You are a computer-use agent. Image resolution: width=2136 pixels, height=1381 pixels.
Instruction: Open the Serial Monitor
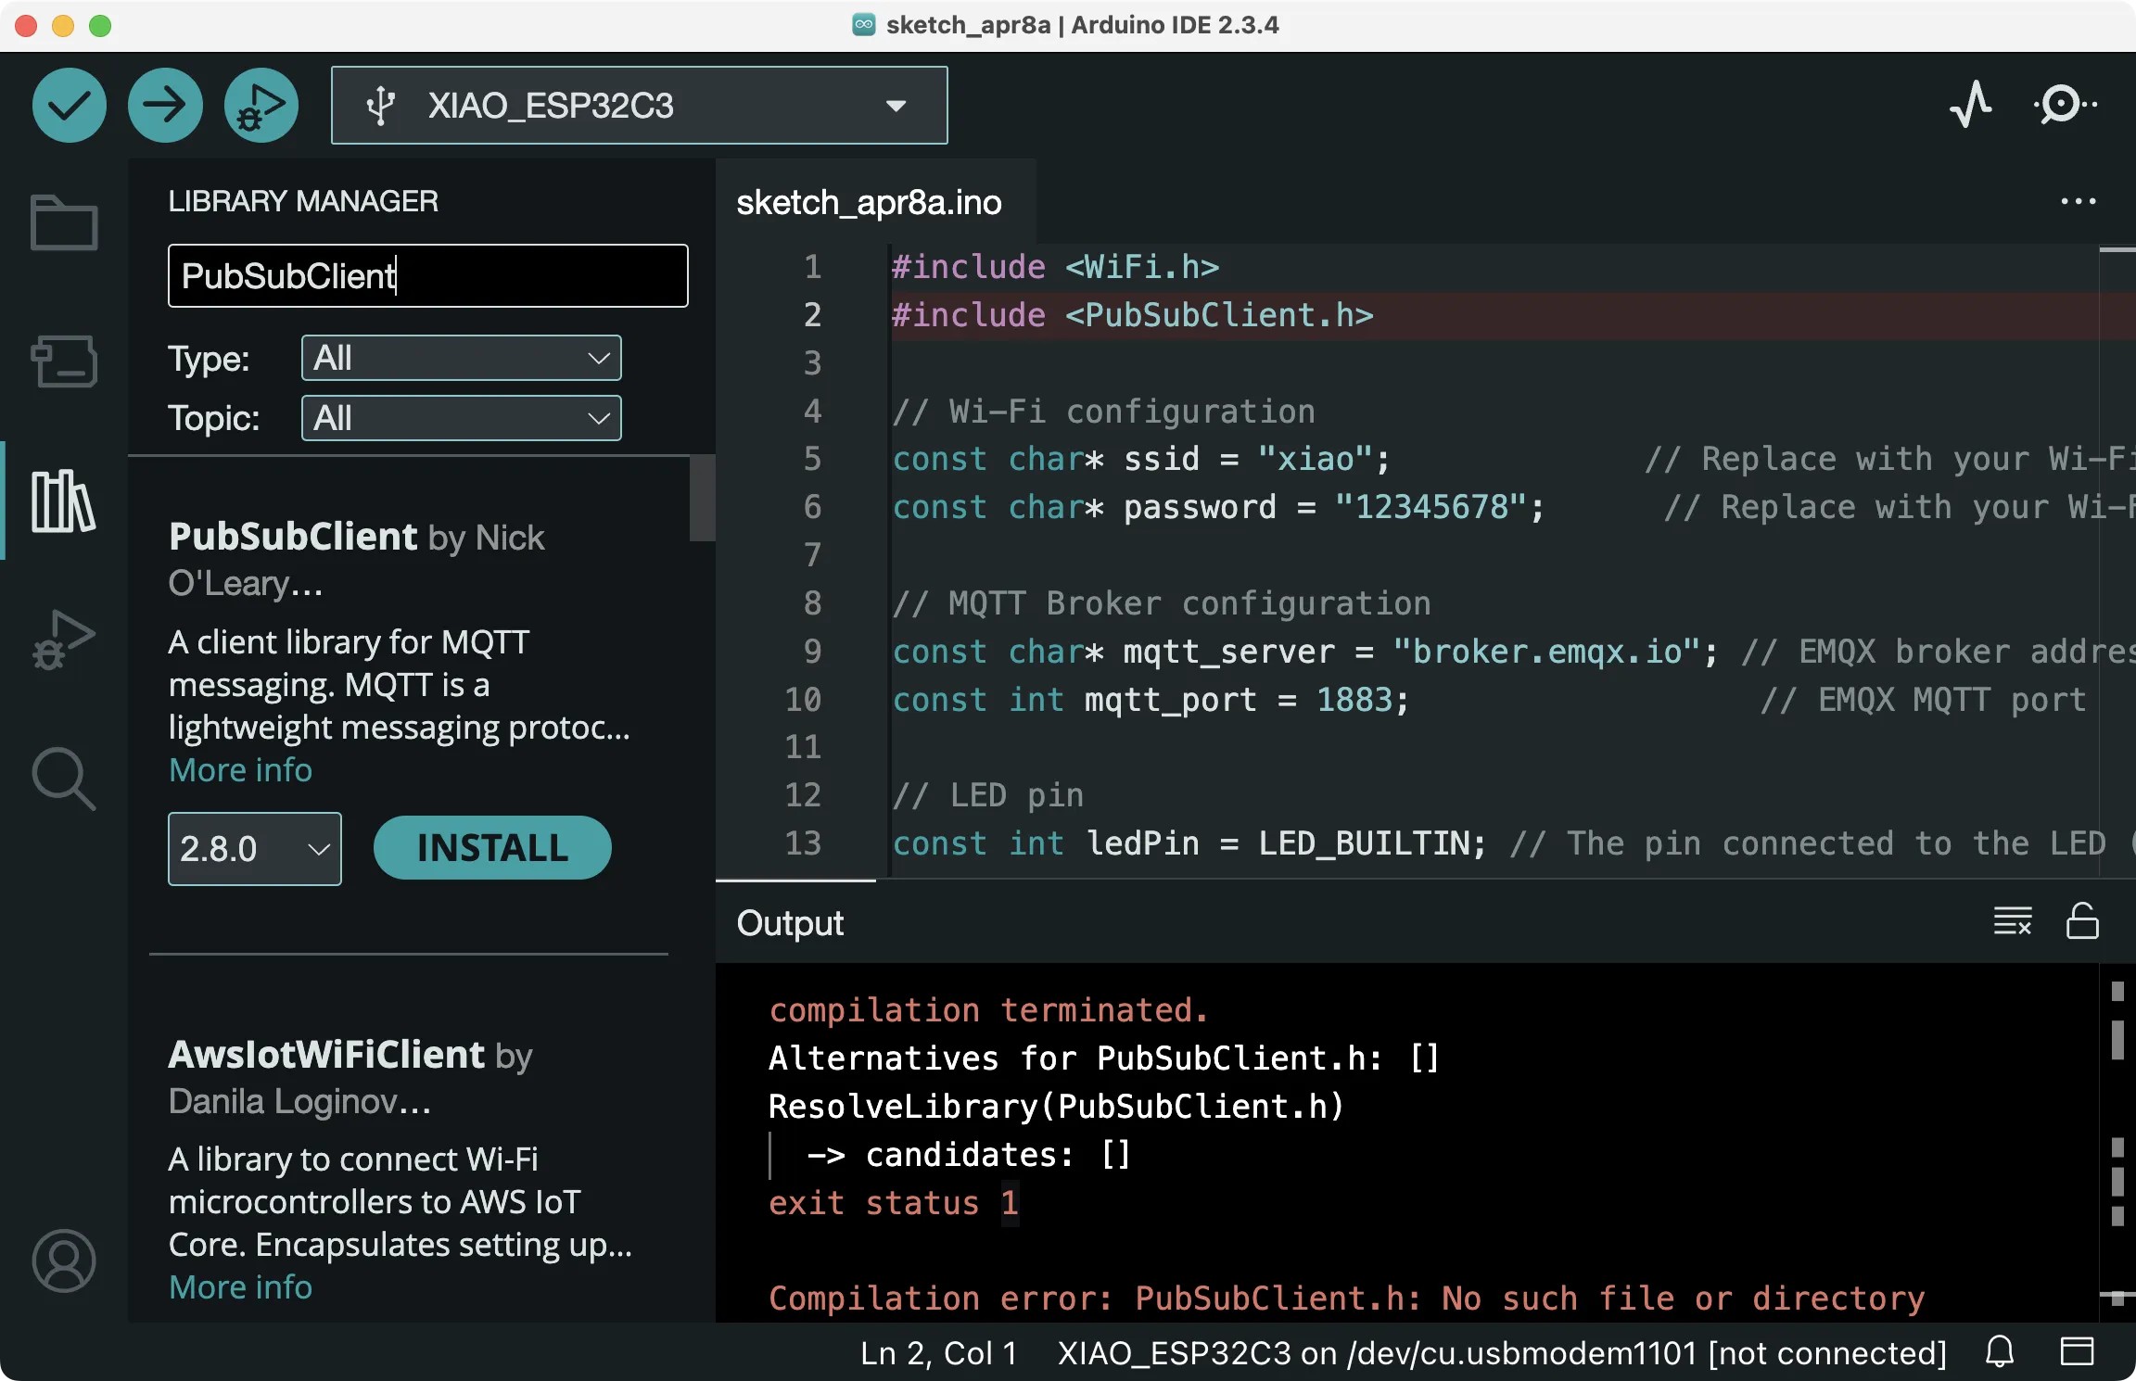2064,105
